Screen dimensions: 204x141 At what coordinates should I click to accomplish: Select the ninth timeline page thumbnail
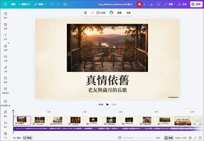165,121
